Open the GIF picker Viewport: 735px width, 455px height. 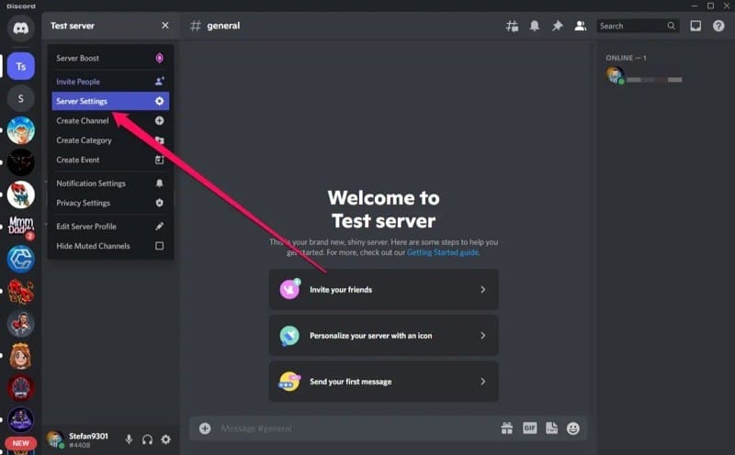pos(530,427)
